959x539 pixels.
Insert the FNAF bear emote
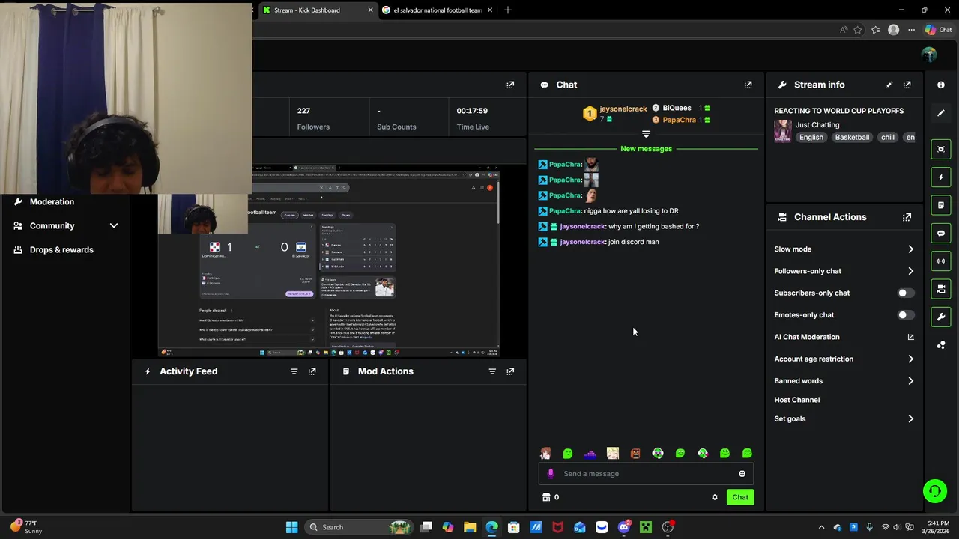tap(635, 454)
